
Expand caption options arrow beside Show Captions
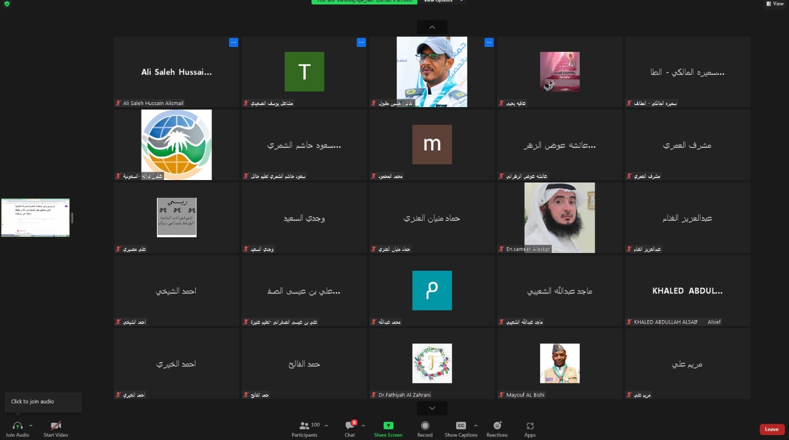click(475, 425)
